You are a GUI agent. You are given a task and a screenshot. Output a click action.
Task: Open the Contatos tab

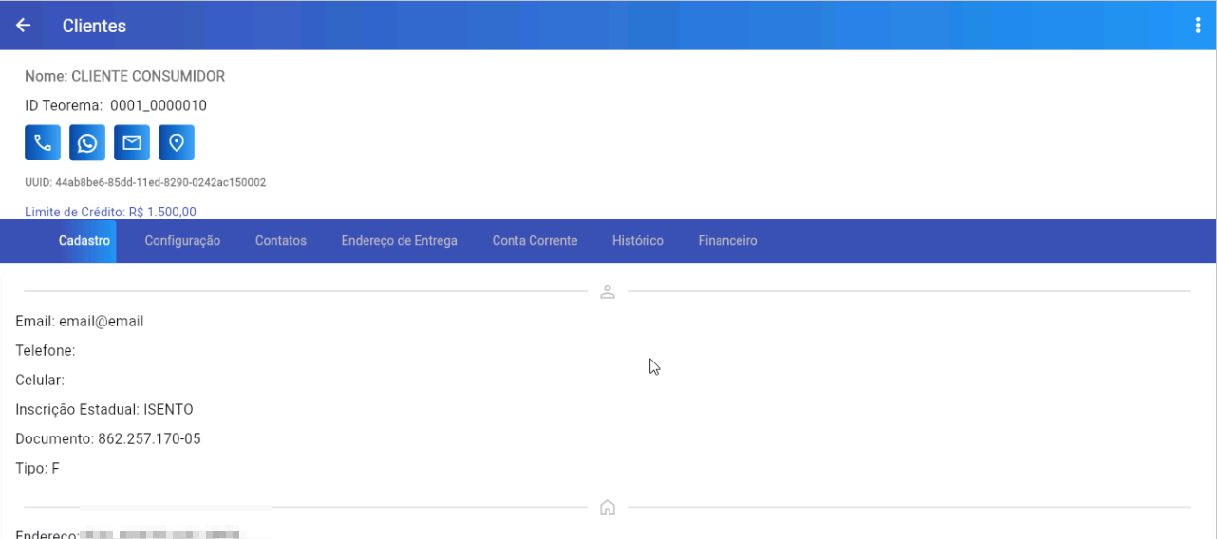(281, 241)
